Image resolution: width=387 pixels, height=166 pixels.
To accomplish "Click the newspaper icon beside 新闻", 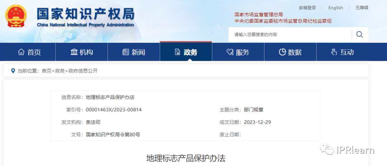I will [x=126, y=52].
